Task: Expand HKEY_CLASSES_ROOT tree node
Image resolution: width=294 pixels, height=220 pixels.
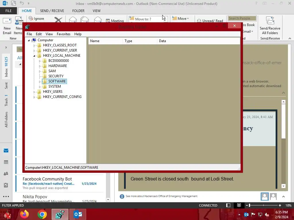Action: pyautogui.click(x=34, y=46)
